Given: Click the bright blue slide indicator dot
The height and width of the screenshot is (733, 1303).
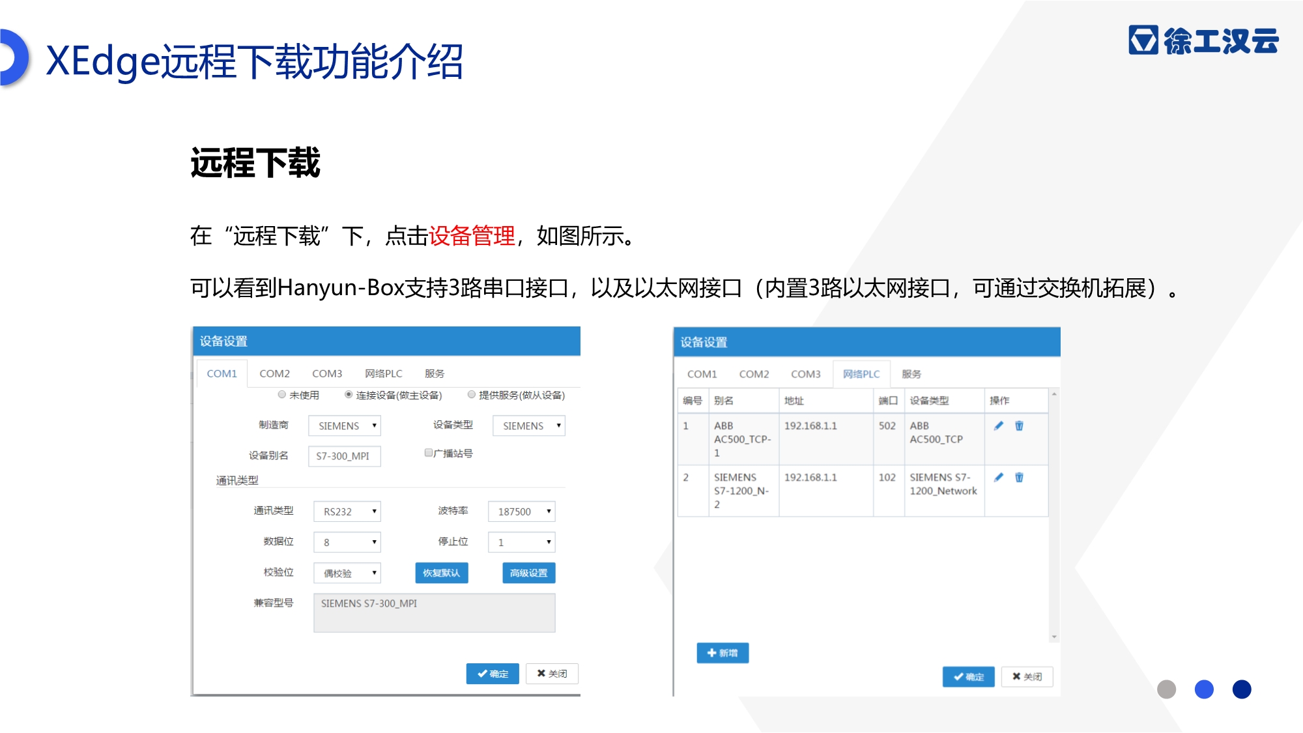Looking at the screenshot, I should point(1204,689).
